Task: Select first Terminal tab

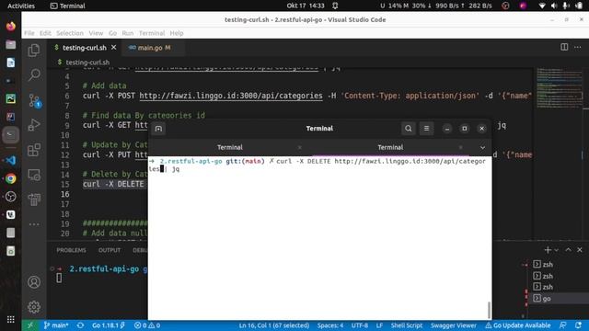Action: (230, 147)
